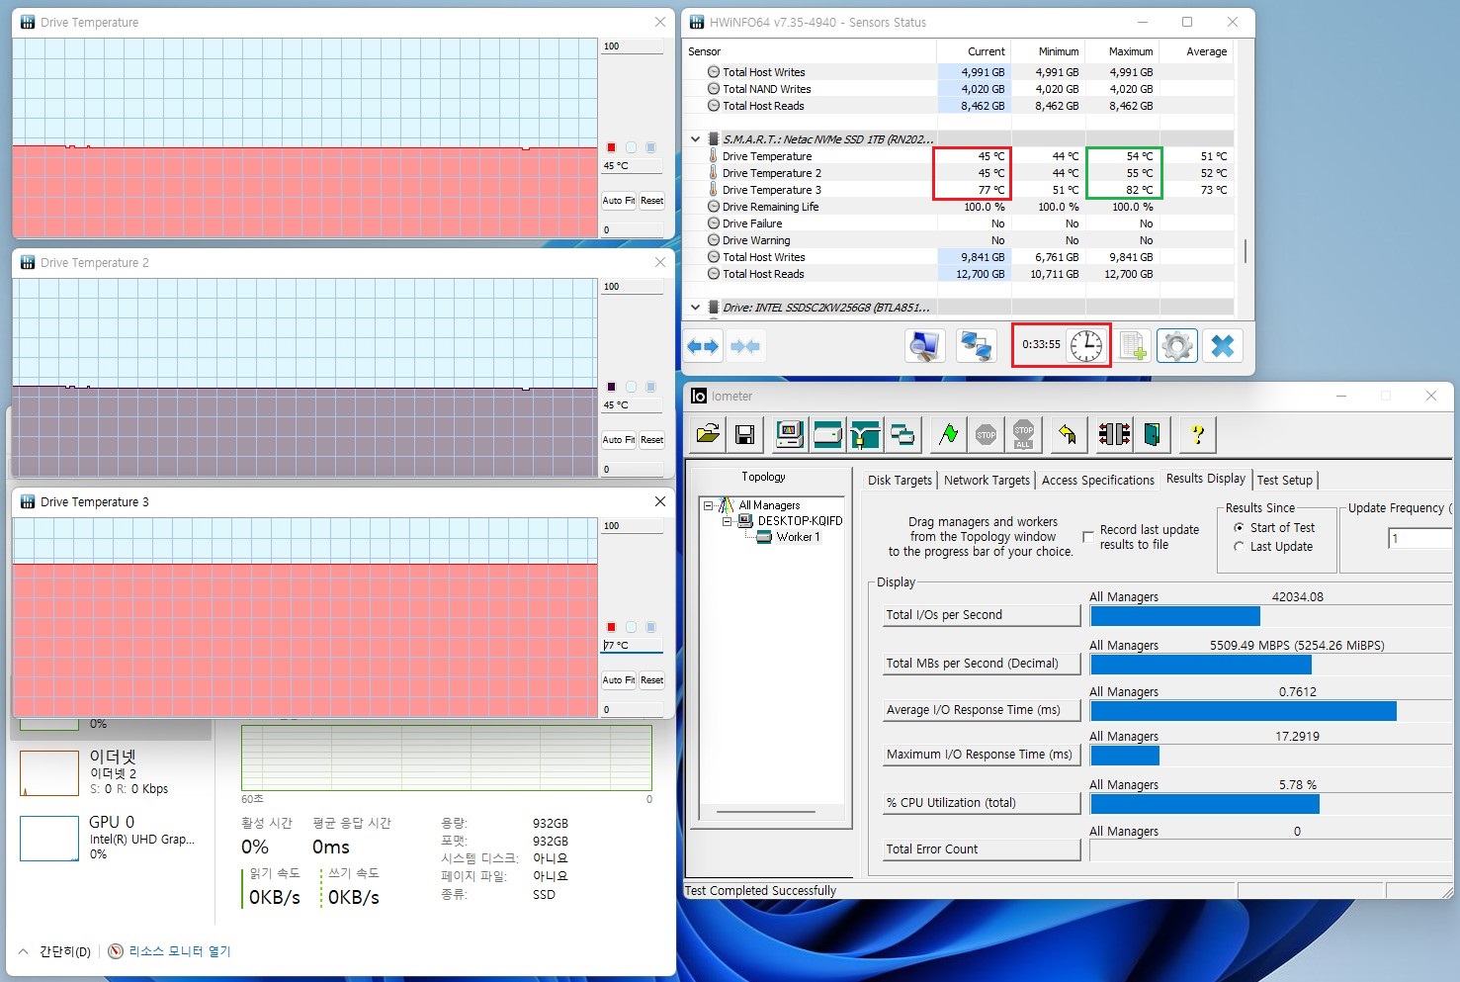1460x982 pixels.
Task: Collapse Task Manager to fewer details
Action: click(55, 951)
